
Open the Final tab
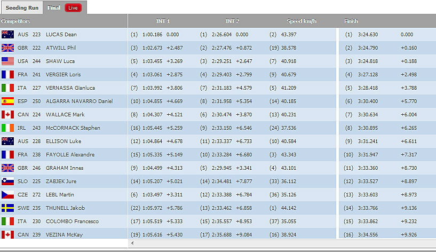53,8
